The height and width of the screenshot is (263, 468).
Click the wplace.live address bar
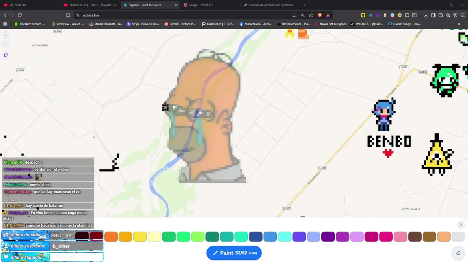(x=183, y=15)
